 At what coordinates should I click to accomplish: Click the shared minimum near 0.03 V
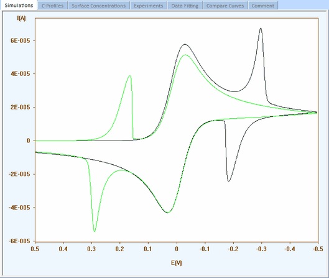click(x=167, y=213)
